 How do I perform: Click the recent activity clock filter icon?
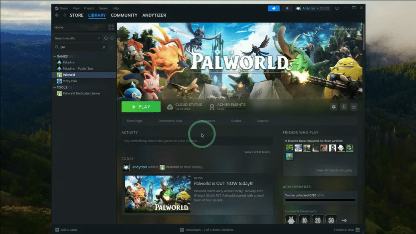tap(106, 38)
